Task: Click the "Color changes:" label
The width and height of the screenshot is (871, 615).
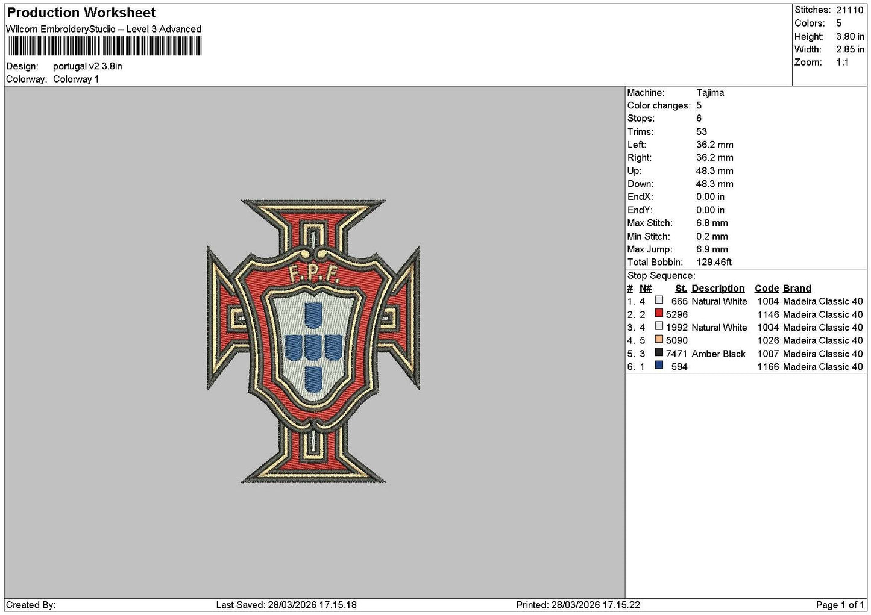Action: point(659,105)
